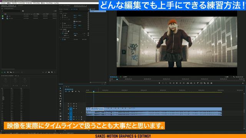This screenshot has height=138, width=246.
Task: Mute audio track A1
Action: pyautogui.click(x=76, y=112)
